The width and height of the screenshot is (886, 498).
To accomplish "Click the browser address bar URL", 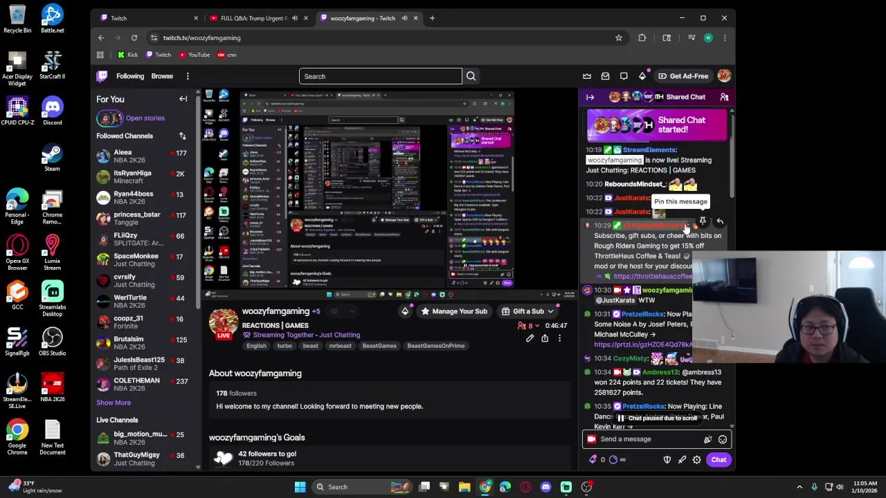I will pos(201,38).
